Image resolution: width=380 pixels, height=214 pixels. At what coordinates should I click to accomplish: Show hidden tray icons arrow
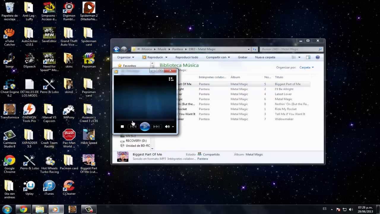tap(332, 210)
